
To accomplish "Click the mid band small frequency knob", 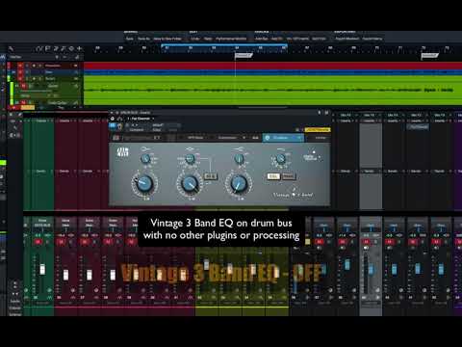I will [x=190, y=158].
